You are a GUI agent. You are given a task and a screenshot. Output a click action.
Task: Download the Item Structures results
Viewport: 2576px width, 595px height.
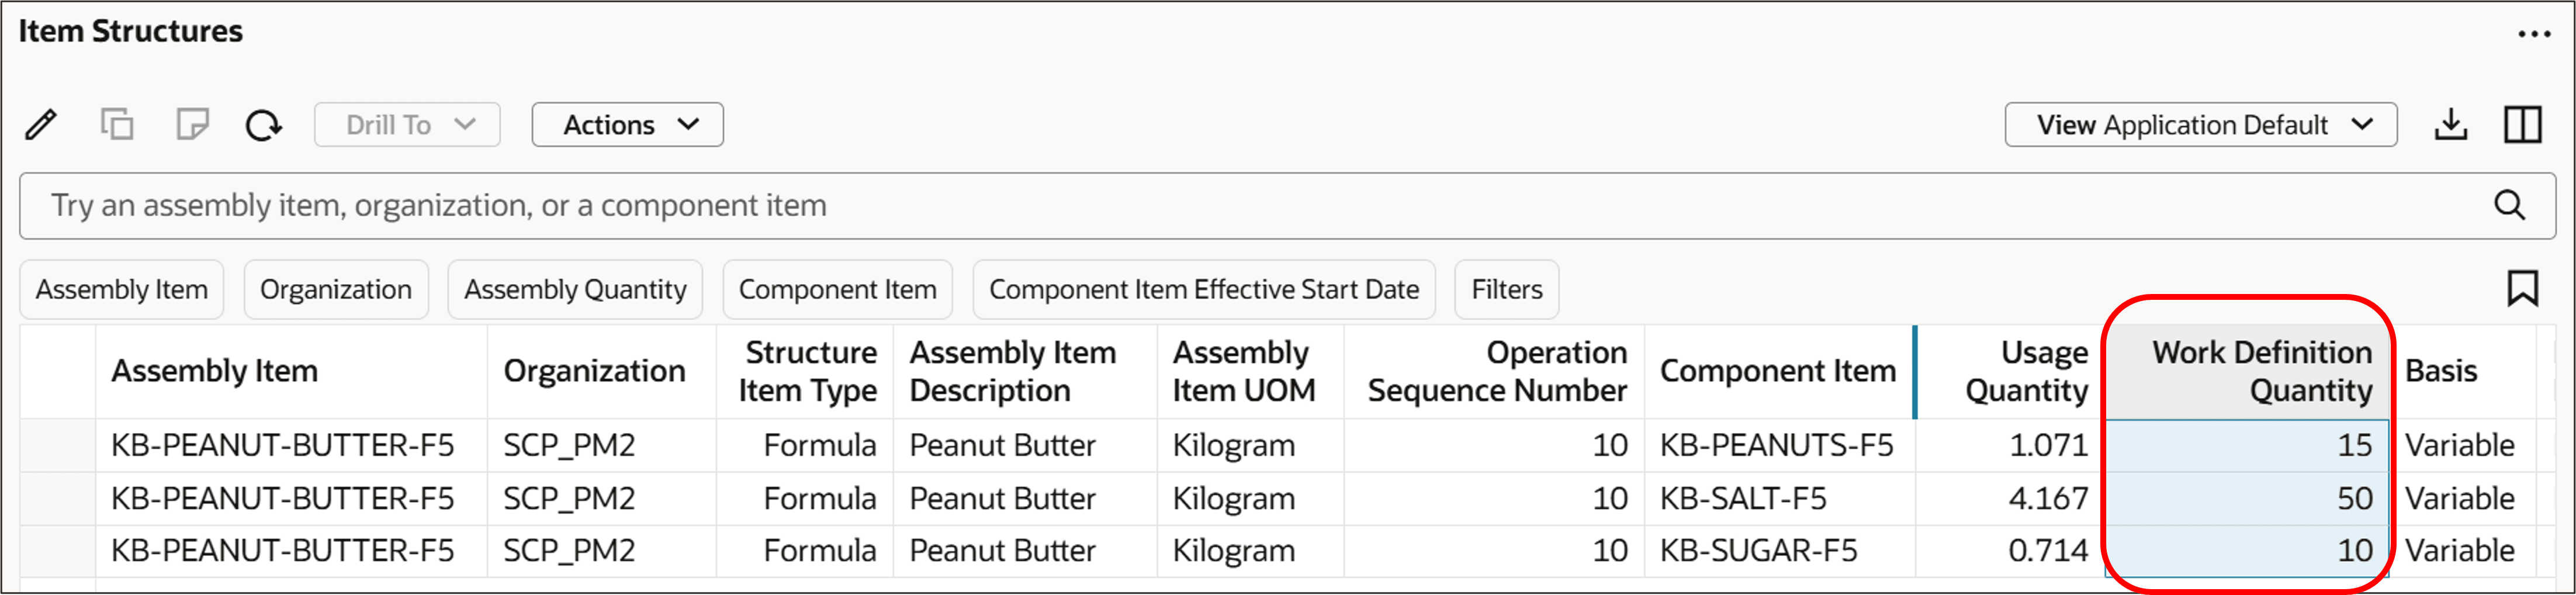[x=2451, y=124]
